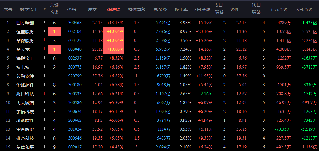Click the marker icon beside 海联金汇
Screen dimensions: 319x151
point(45,58)
